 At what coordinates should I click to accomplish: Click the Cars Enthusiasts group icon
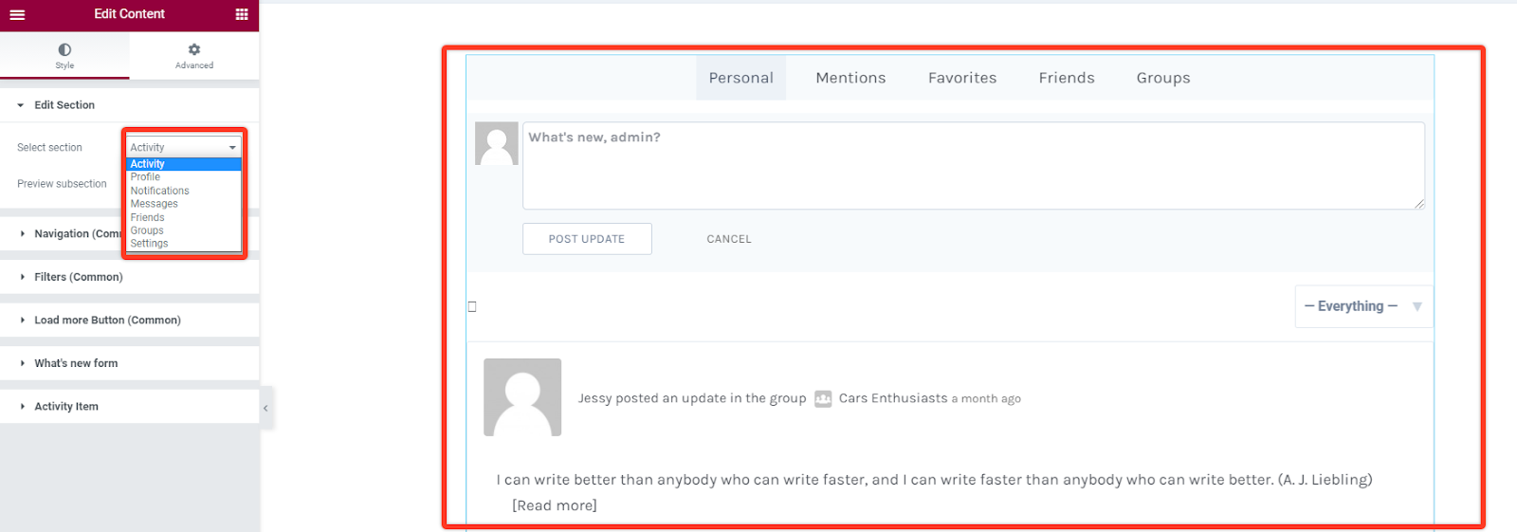click(x=823, y=399)
